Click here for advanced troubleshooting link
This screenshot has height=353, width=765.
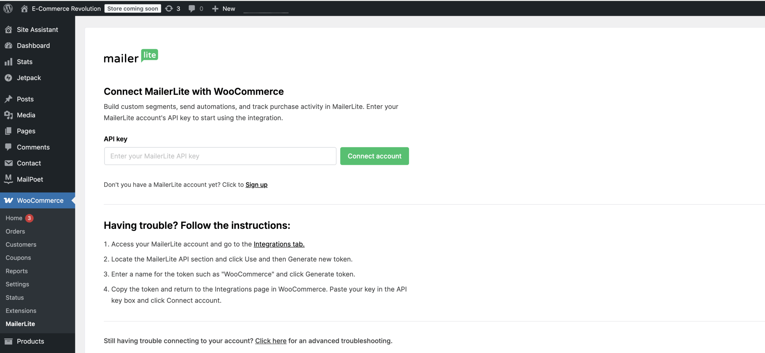(x=270, y=341)
